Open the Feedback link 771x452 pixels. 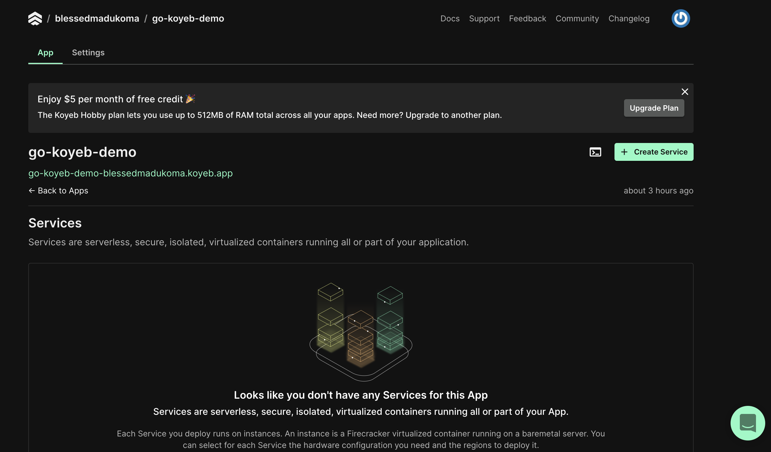click(528, 19)
